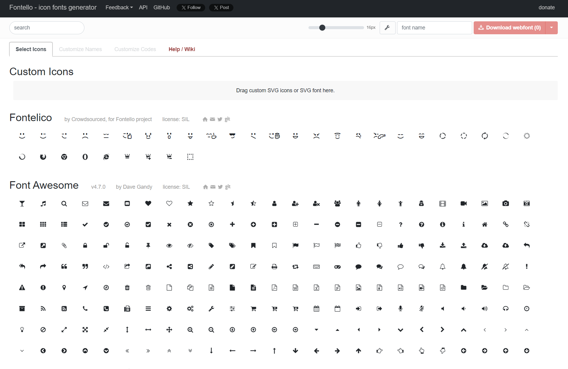Select the map location pin icon
The height and width of the screenshot is (369, 568).
[x=64, y=288]
